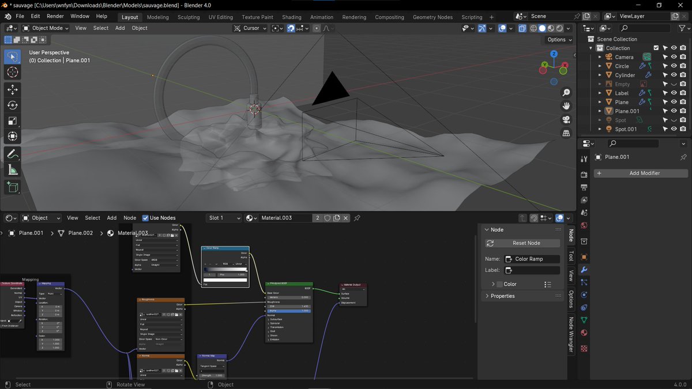The width and height of the screenshot is (692, 389).
Task: Activate the 3D Cursor tool
Action: click(x=13, y=72)
